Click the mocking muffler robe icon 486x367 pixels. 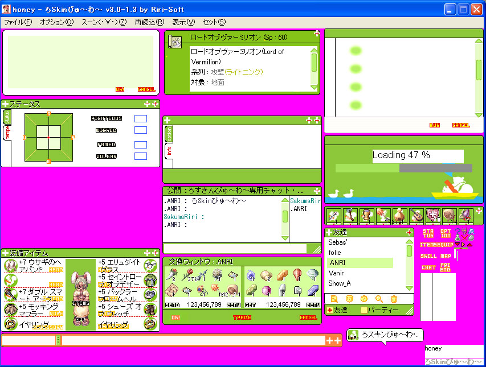coord(10,309)
